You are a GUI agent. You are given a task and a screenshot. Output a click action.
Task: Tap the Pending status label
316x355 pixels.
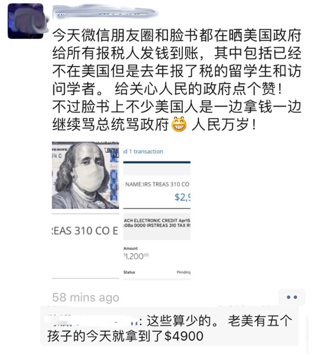click(x=184, y=272)
